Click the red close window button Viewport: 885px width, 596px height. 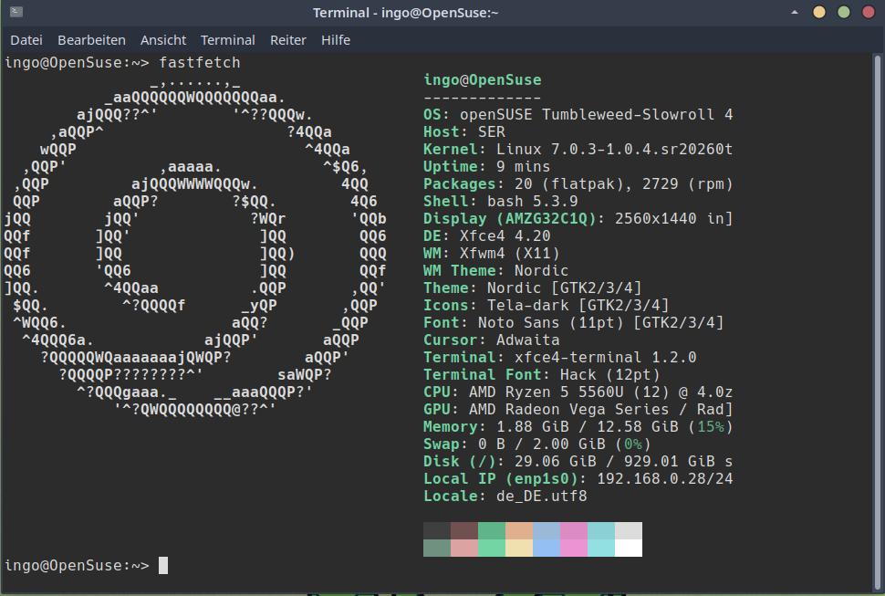pyautogui.click(x=868, y=12)
